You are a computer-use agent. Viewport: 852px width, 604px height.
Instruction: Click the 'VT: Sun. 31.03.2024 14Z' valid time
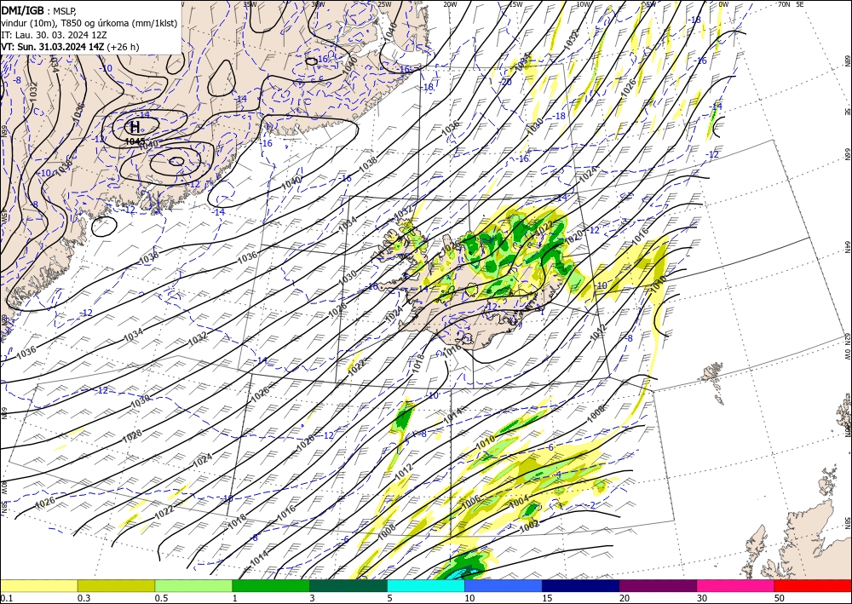[53, 47]
